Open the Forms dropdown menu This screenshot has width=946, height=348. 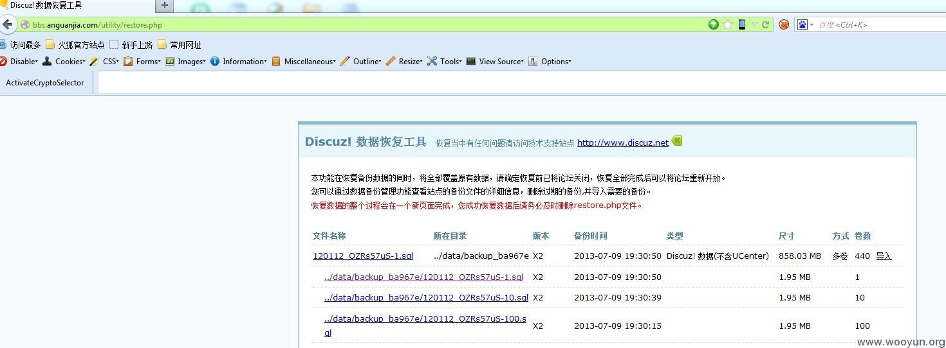click(x=142, y=62)
